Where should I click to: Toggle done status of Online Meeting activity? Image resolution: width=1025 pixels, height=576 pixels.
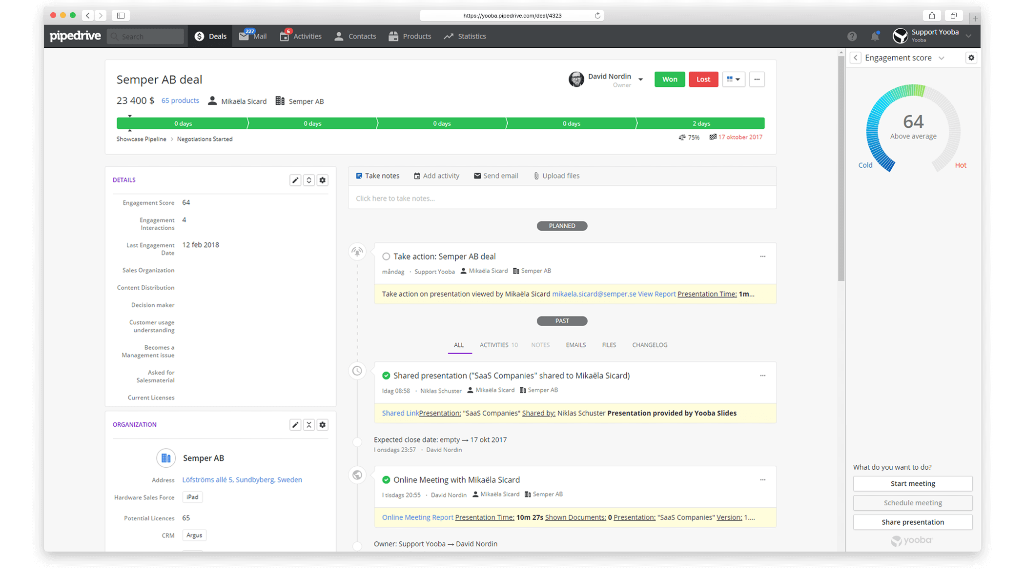coord(386,480)
